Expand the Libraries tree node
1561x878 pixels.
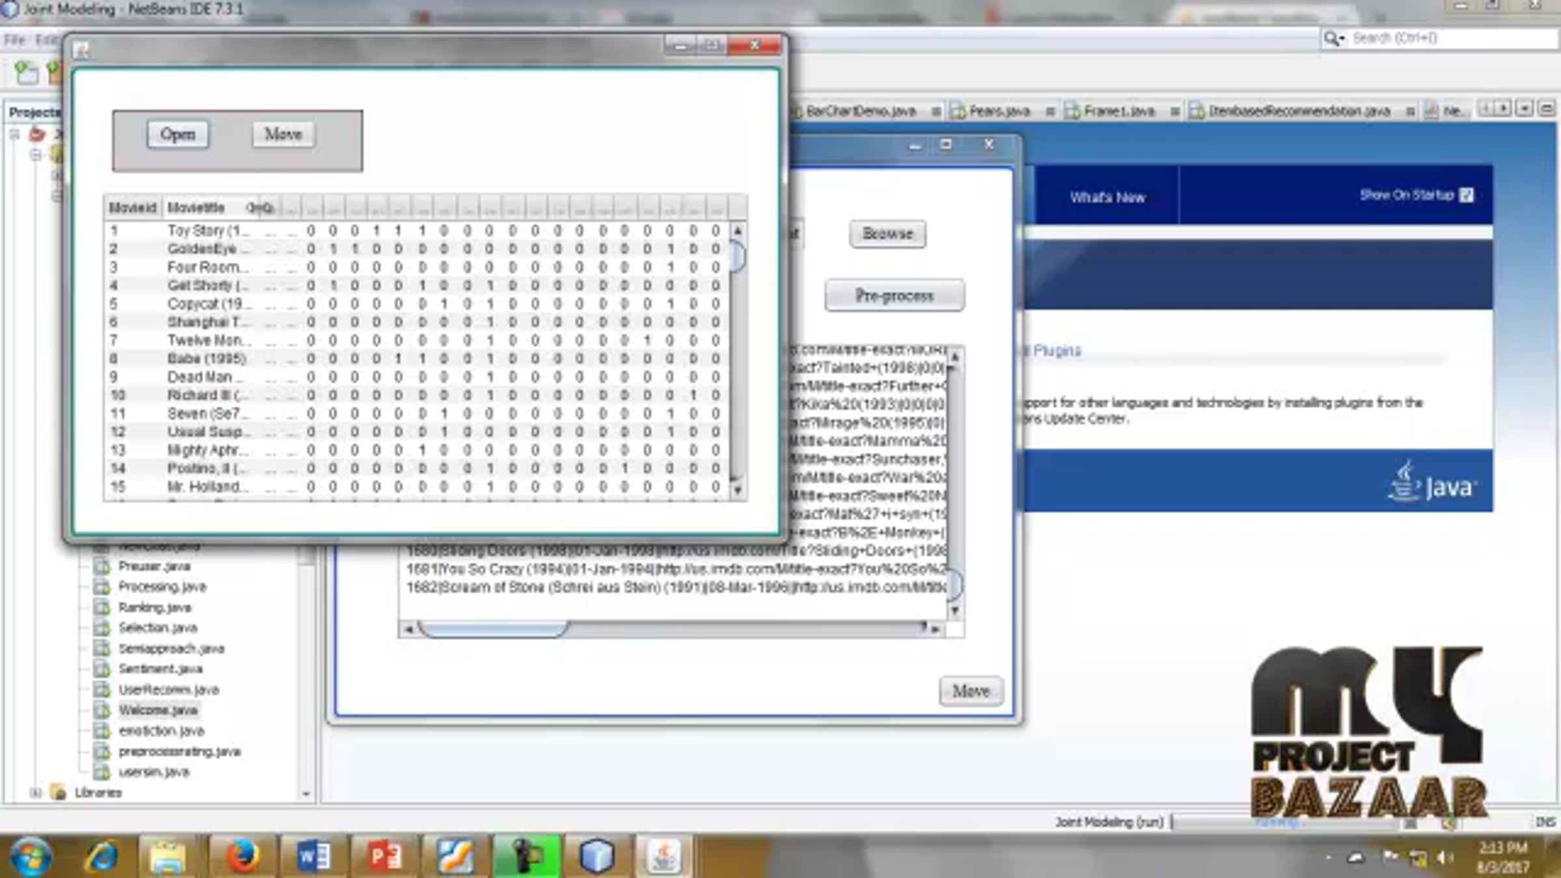pos(36,792)
